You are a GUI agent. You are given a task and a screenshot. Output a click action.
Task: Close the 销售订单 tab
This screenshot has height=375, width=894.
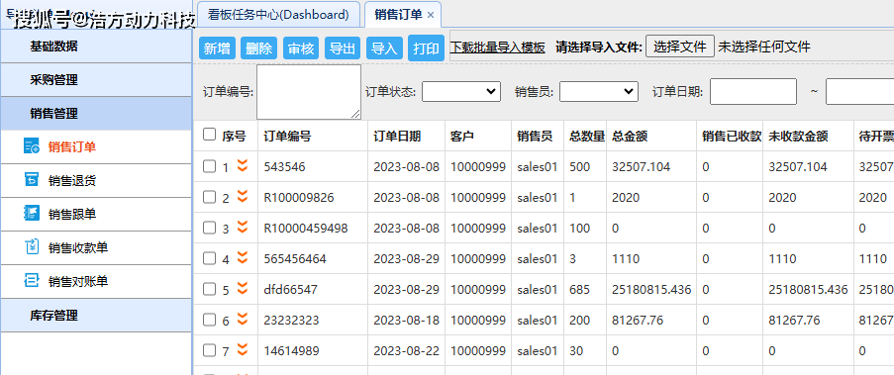tap(431, 16)
